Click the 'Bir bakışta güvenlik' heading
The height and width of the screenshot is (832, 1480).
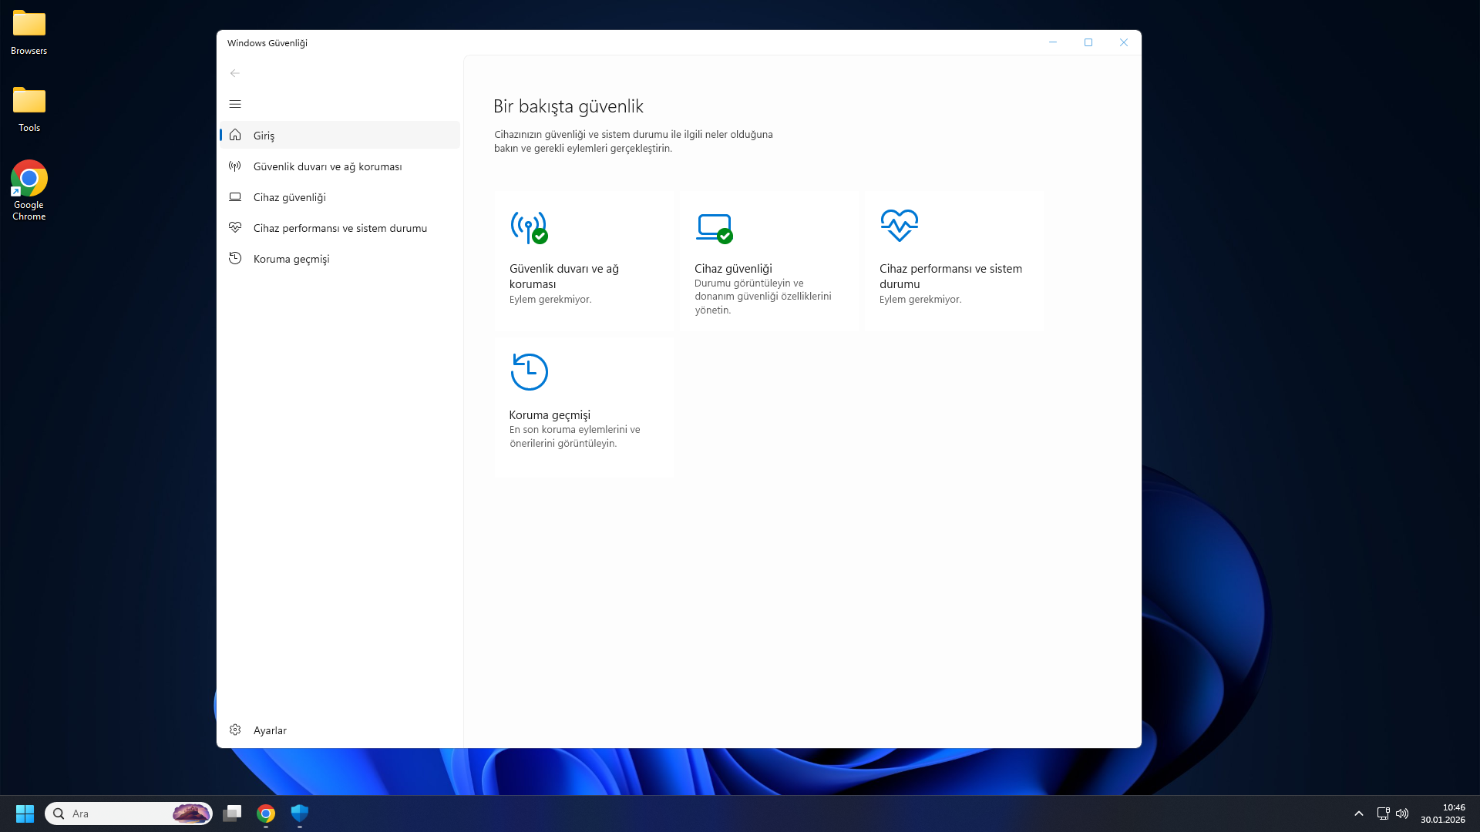(x=568, y=106)
